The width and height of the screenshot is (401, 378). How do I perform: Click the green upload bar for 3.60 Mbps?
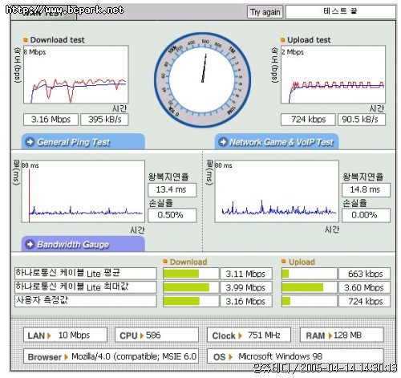[x=302, y=287]
